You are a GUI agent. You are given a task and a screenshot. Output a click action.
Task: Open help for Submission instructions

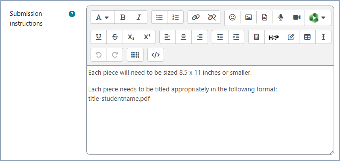[x=72, y=14]
